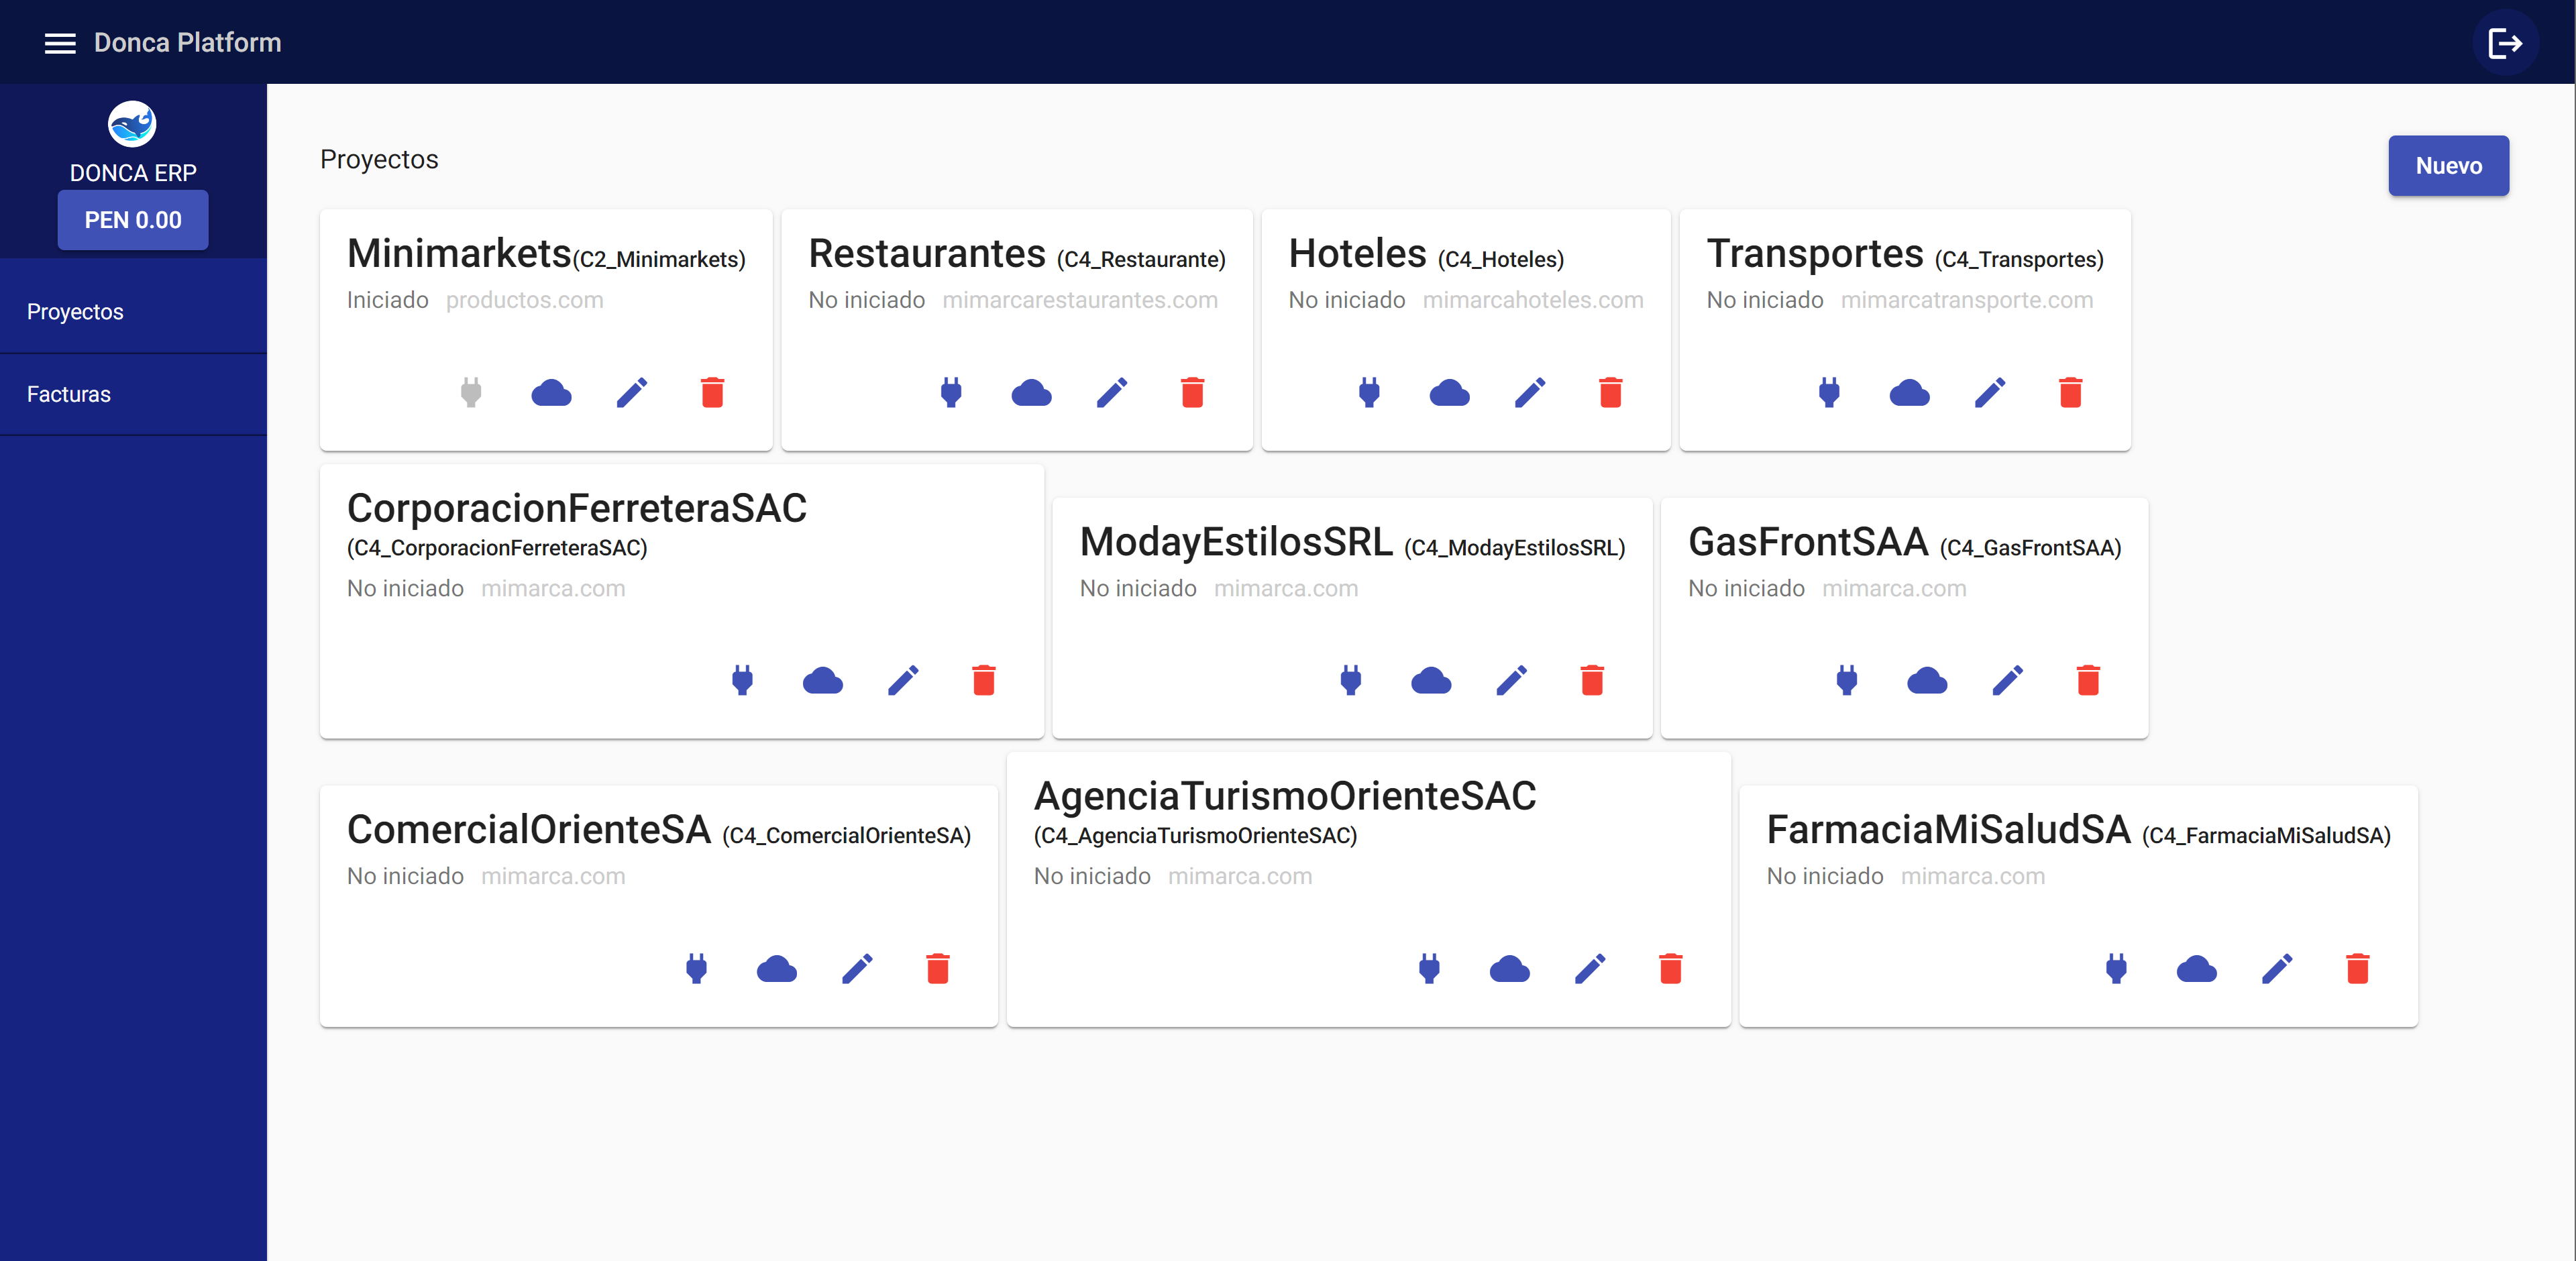Edit the Restaurantes project
The image size is (2576, 1261).
click(1112, 392)
